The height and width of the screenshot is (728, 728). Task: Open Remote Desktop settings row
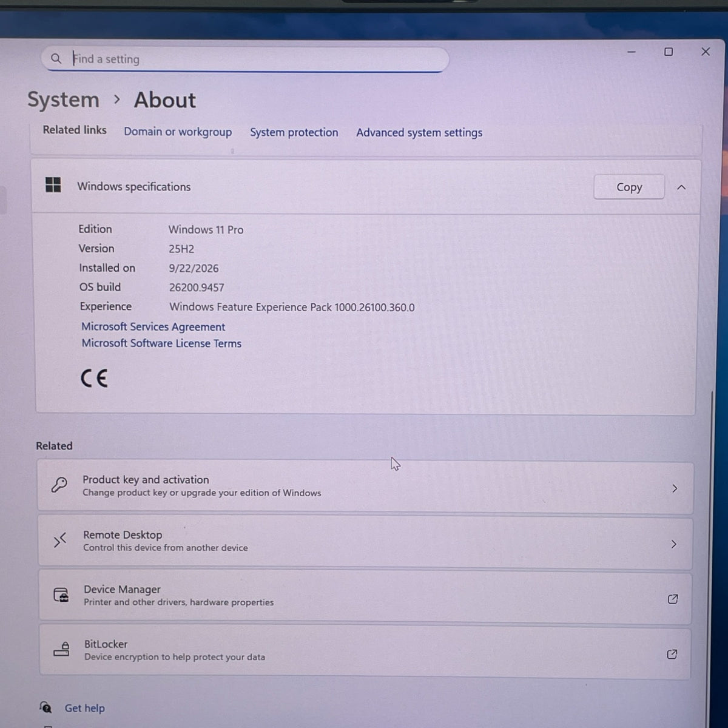point(365,542)
